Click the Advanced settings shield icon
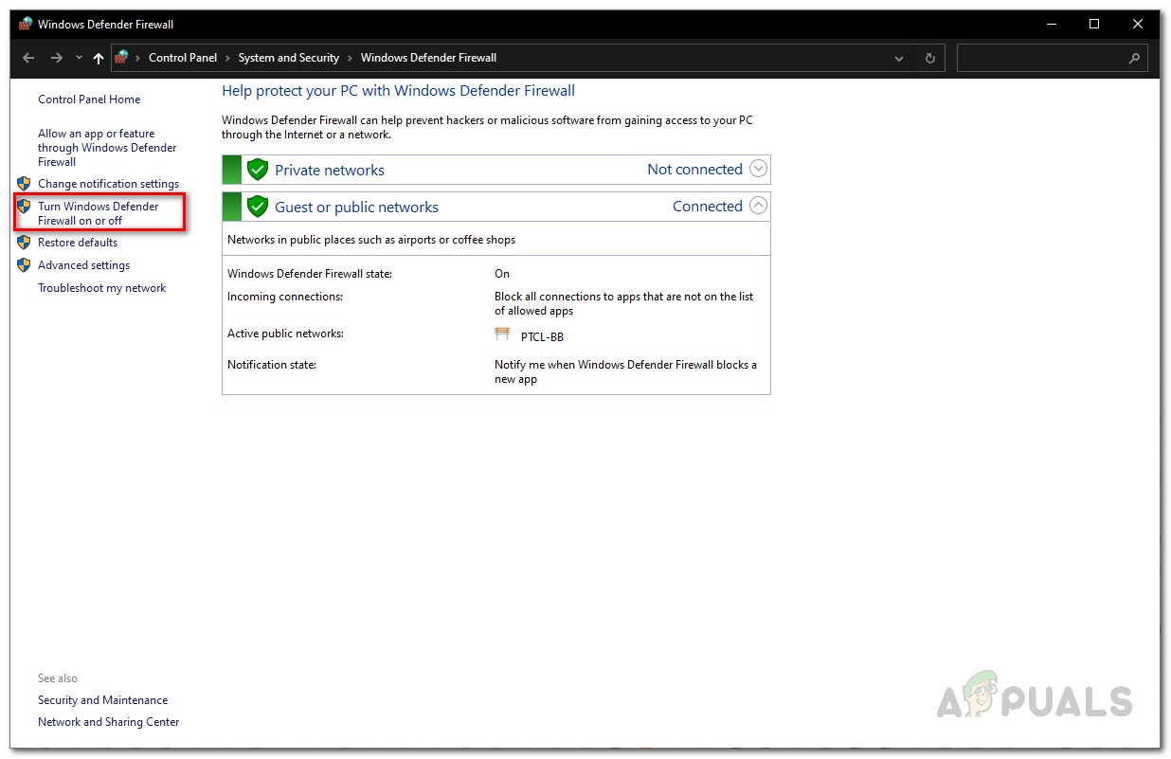Viewport: 1171px width, 759px height. [24, 265]
